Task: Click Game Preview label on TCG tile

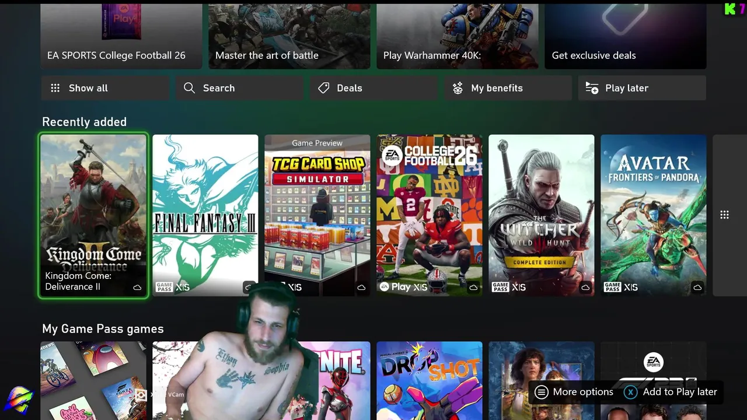Action: (317, 143)
